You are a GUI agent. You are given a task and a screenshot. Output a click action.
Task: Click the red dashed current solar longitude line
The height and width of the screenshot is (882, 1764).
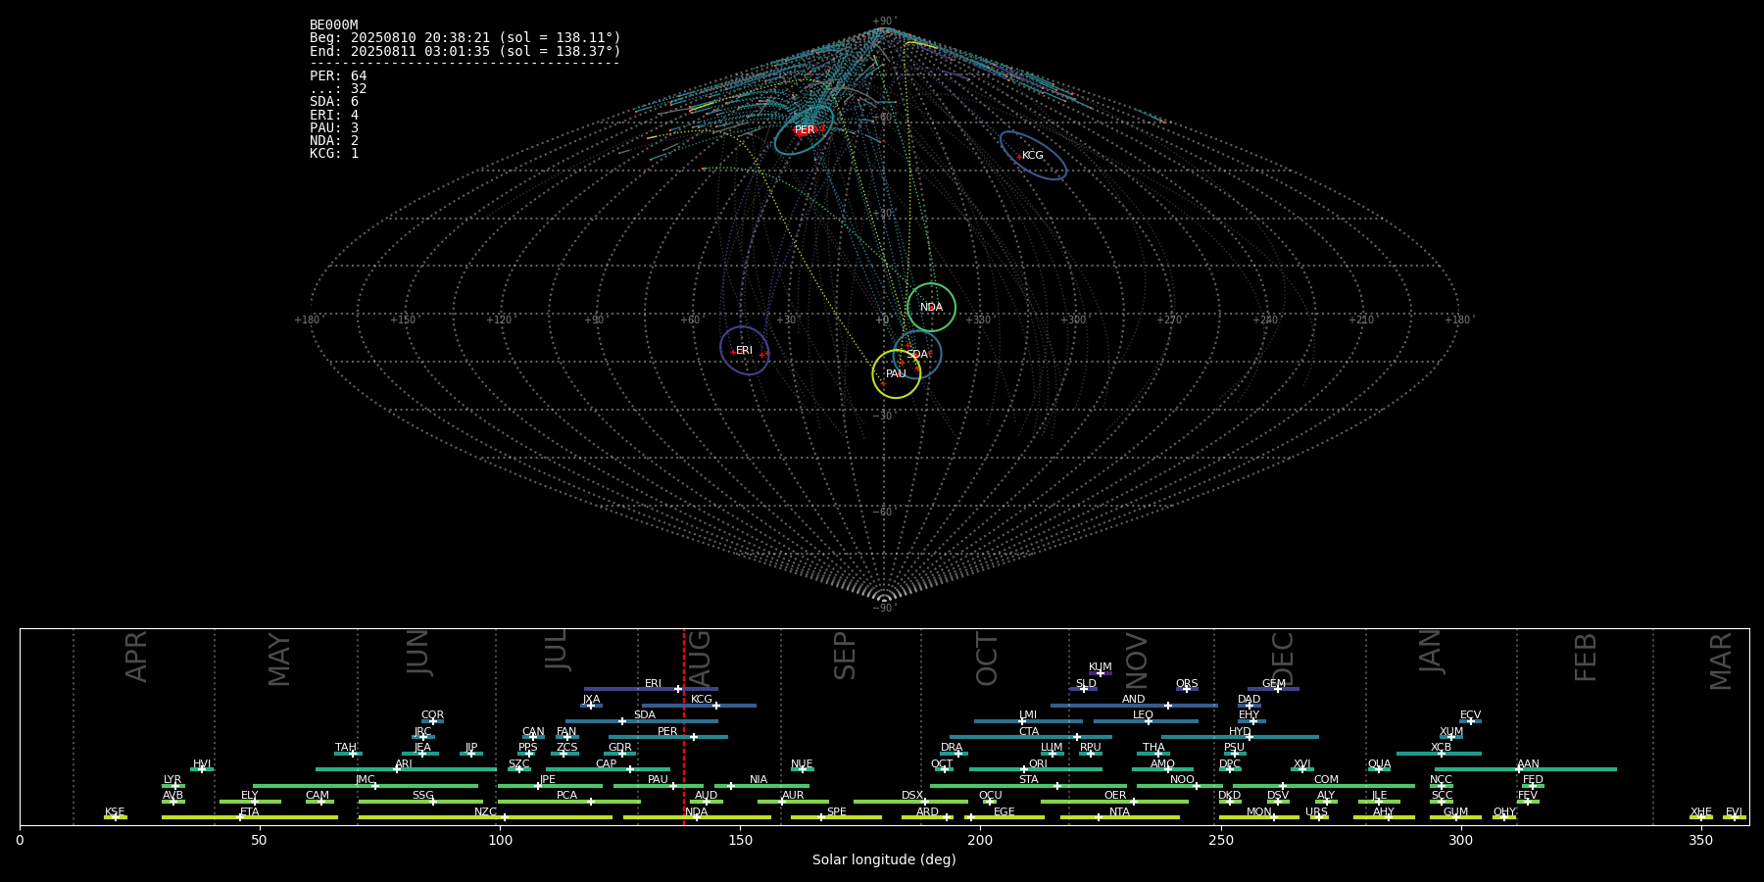[x=684, y=726]
